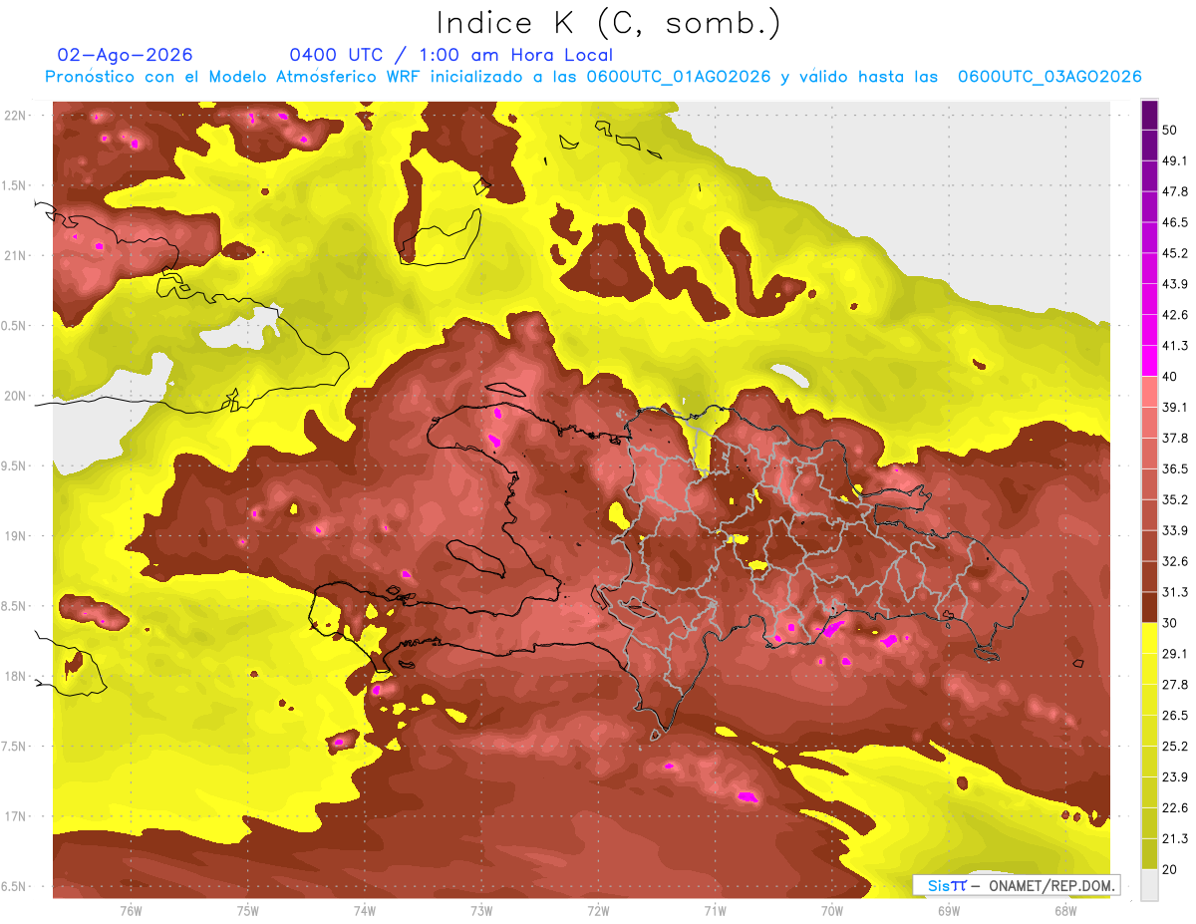Click colour scale label "45.2"
The height and width of the screenshot is (924, 1196).
[1175, 253]
